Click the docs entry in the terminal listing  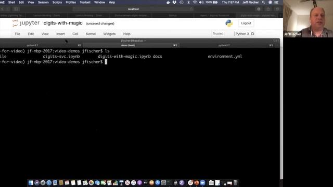157,57
